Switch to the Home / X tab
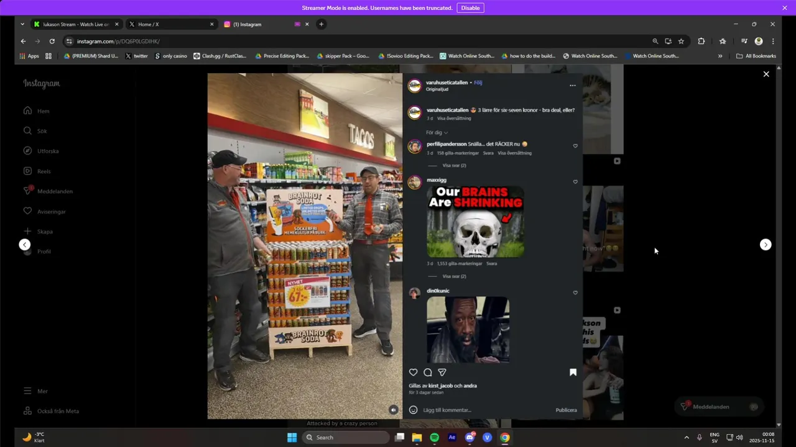 [171, 24]
